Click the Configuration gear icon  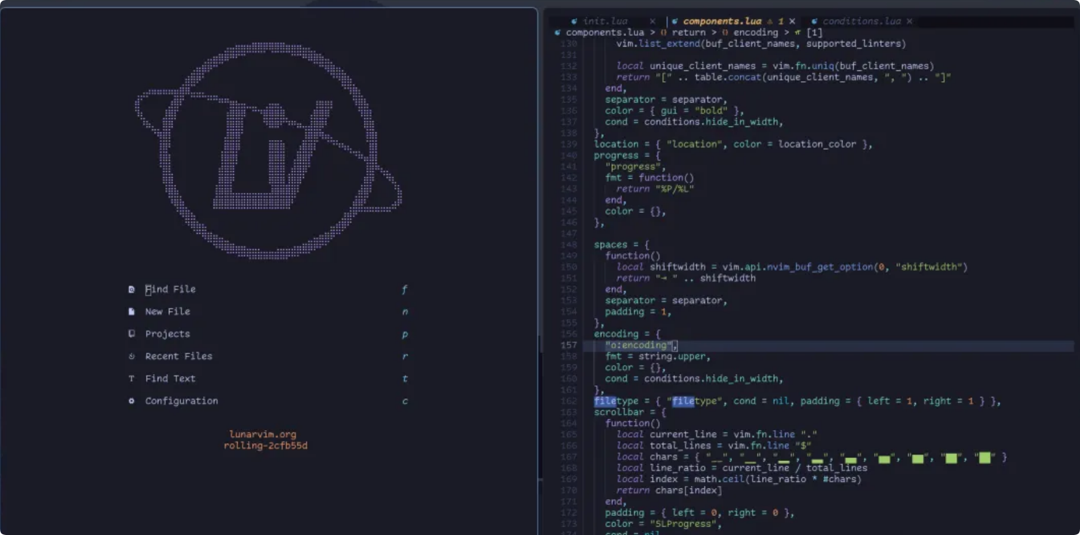point(131,401)
